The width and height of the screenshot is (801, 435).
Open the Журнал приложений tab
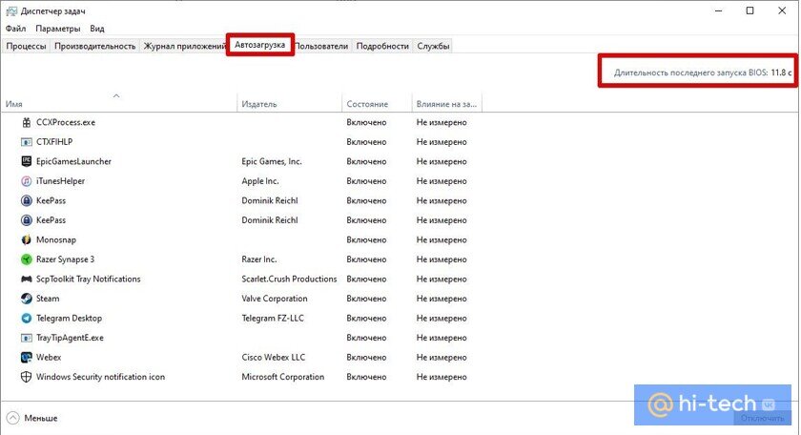[x=184, y=46]
